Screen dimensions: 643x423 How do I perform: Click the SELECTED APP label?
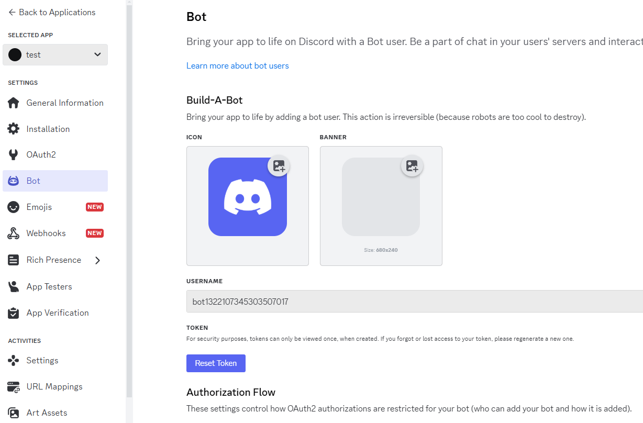click(x=30, y=35)
